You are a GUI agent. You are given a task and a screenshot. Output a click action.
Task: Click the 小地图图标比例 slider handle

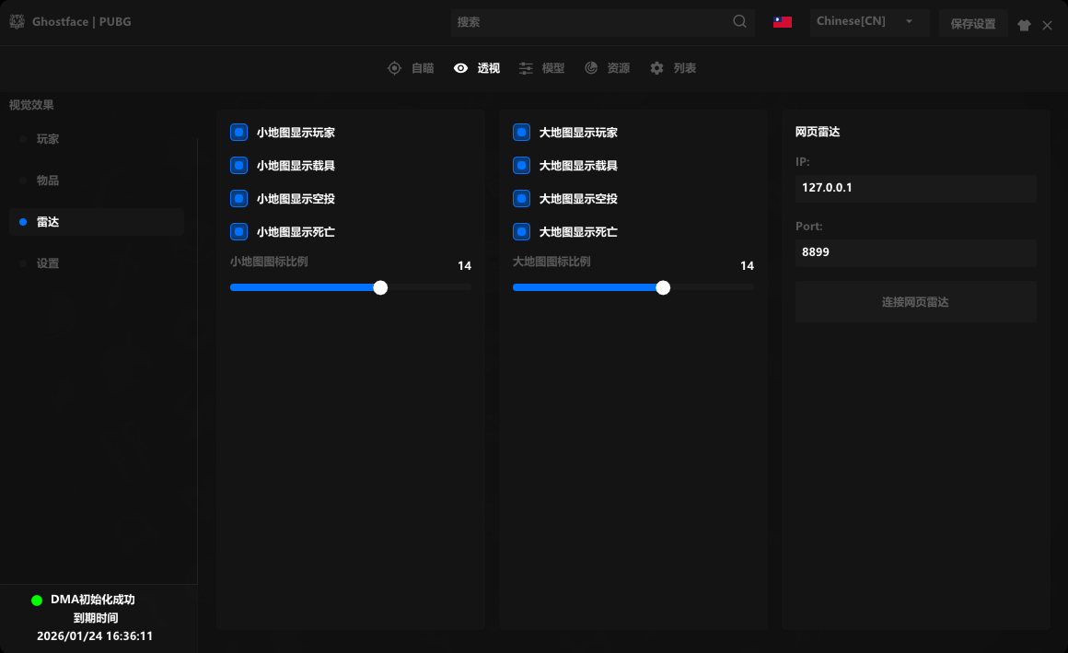[x=380, y=287]
